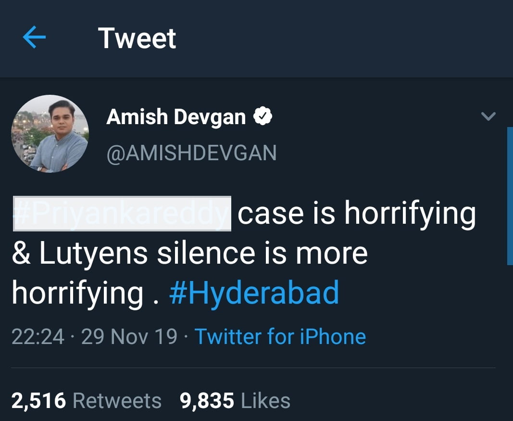Viewport: 513px width, 421px height.
Task: View the list of 9,835 Likes
Action: point(235,400)
